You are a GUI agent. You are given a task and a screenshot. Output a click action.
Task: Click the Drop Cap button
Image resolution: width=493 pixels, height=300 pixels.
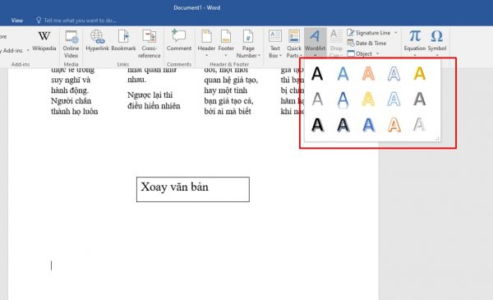tap(336, 44)
